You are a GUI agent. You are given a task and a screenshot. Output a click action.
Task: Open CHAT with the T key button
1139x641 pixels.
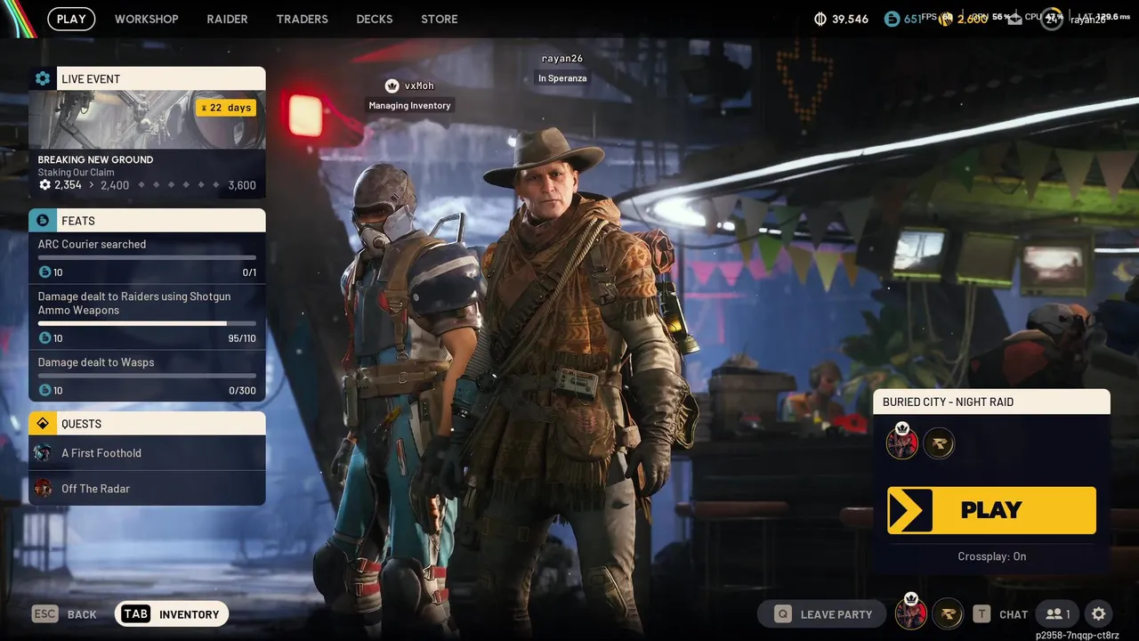(x=1000, y=614)
